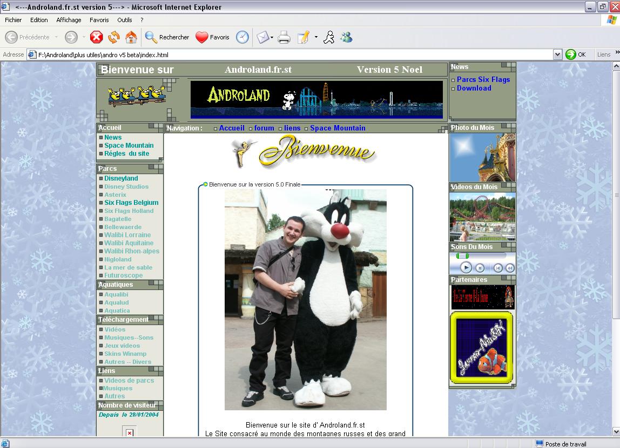Image resolution: width=620 pixels, height=448 pixels.
Task: Click Accueil in the Navigation bar
Action: tap(232, 128)
